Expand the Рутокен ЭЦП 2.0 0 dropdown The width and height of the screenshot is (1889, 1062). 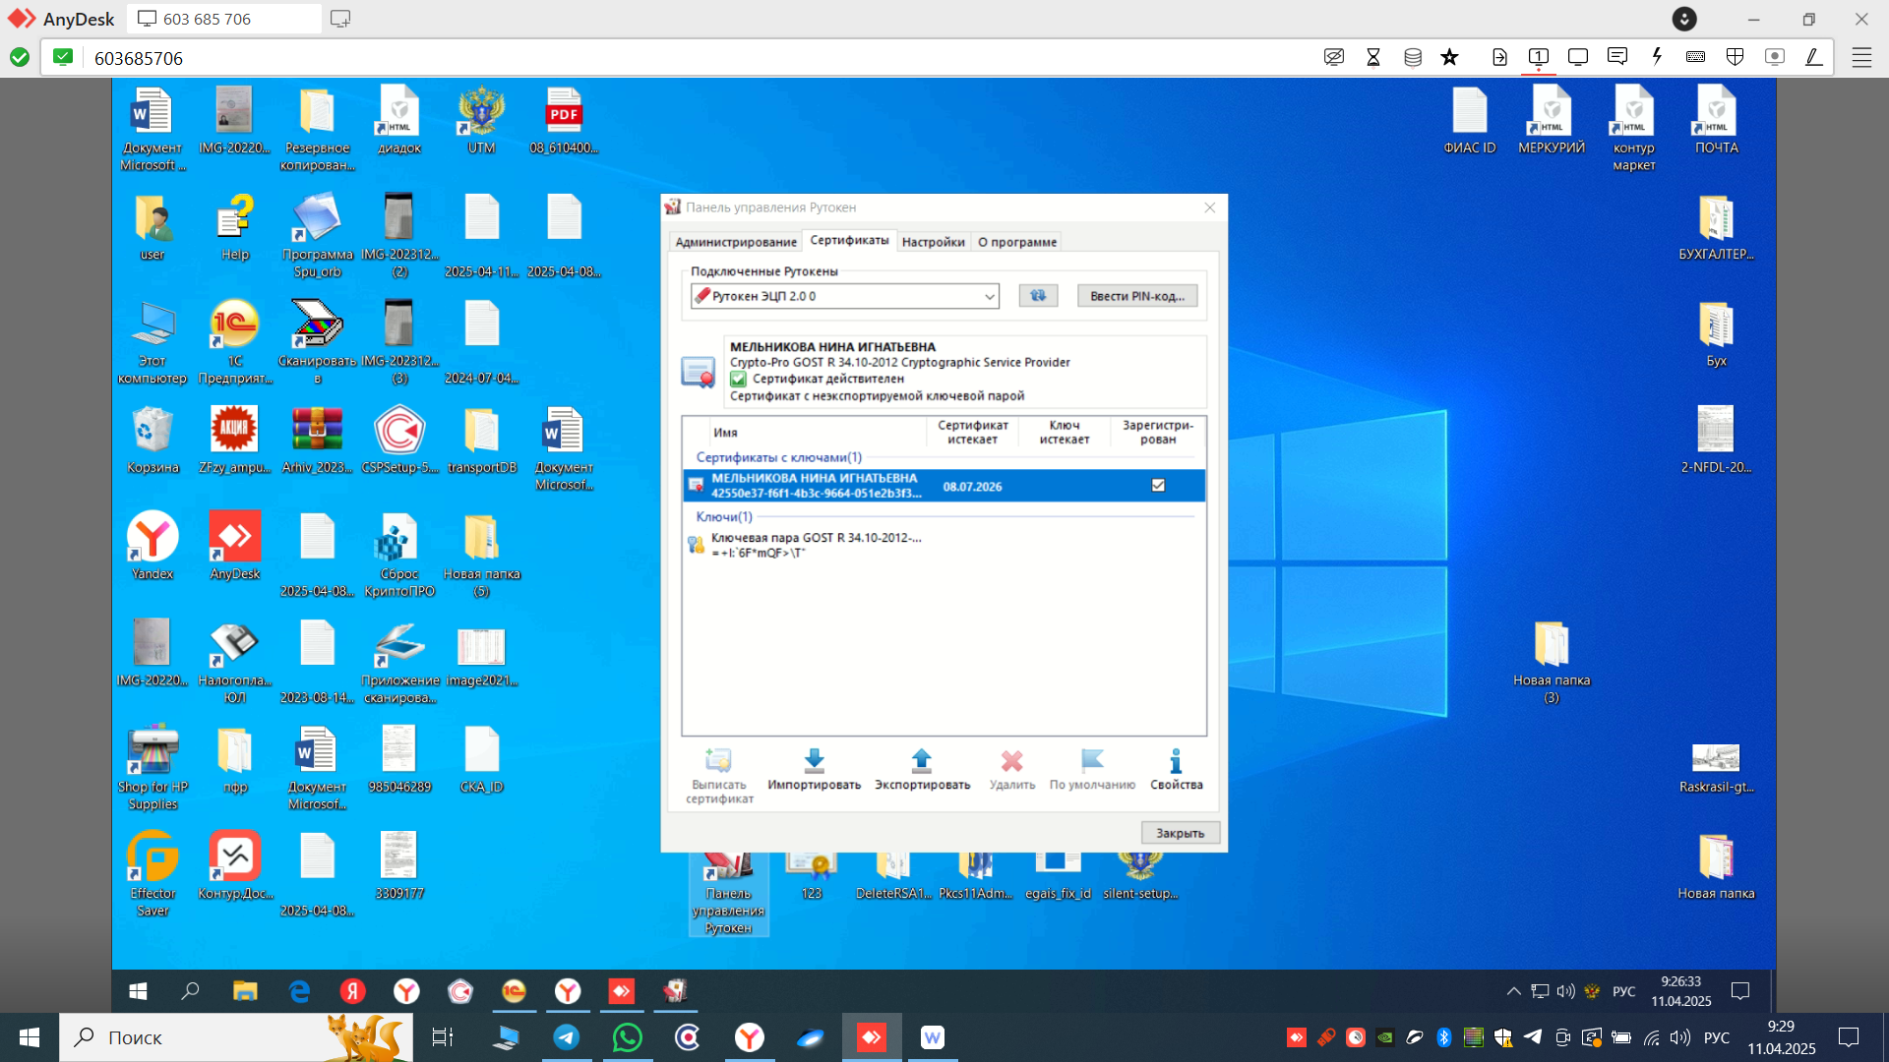(989, 296)
